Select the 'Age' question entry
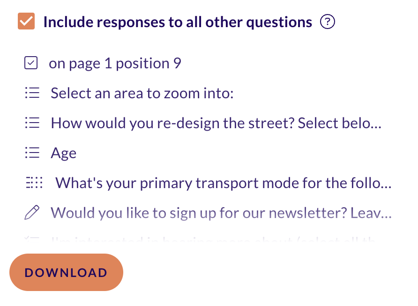 63,153
